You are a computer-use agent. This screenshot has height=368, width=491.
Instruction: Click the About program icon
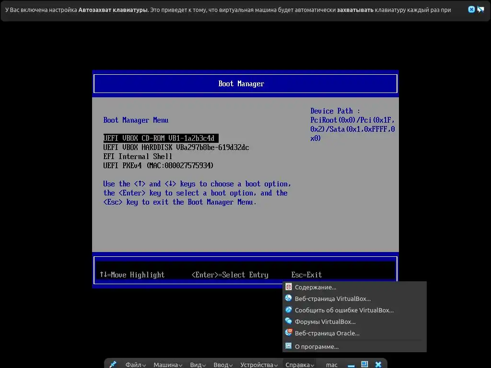(x=288, y=346)
